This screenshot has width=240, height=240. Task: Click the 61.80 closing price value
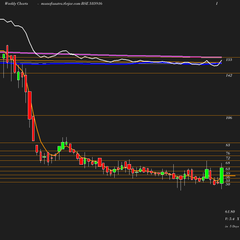[230, 212]
